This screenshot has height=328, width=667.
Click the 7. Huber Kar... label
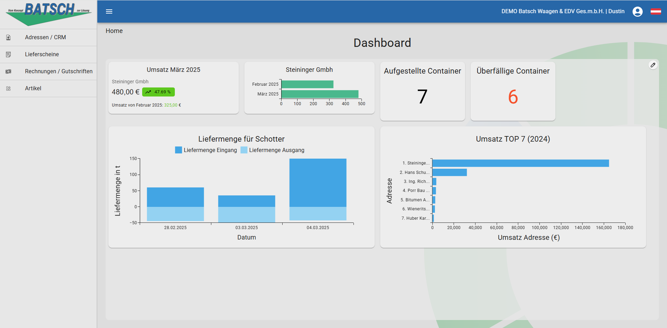point(415,218)
